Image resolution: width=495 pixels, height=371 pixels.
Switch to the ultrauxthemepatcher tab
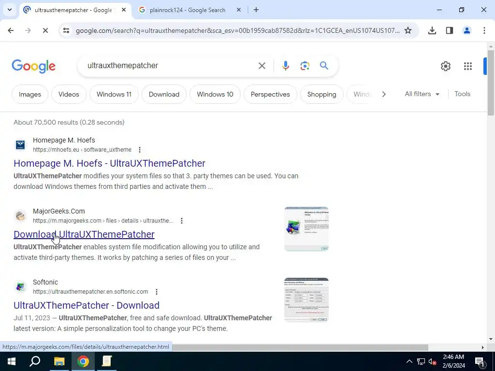coord(74,10)
